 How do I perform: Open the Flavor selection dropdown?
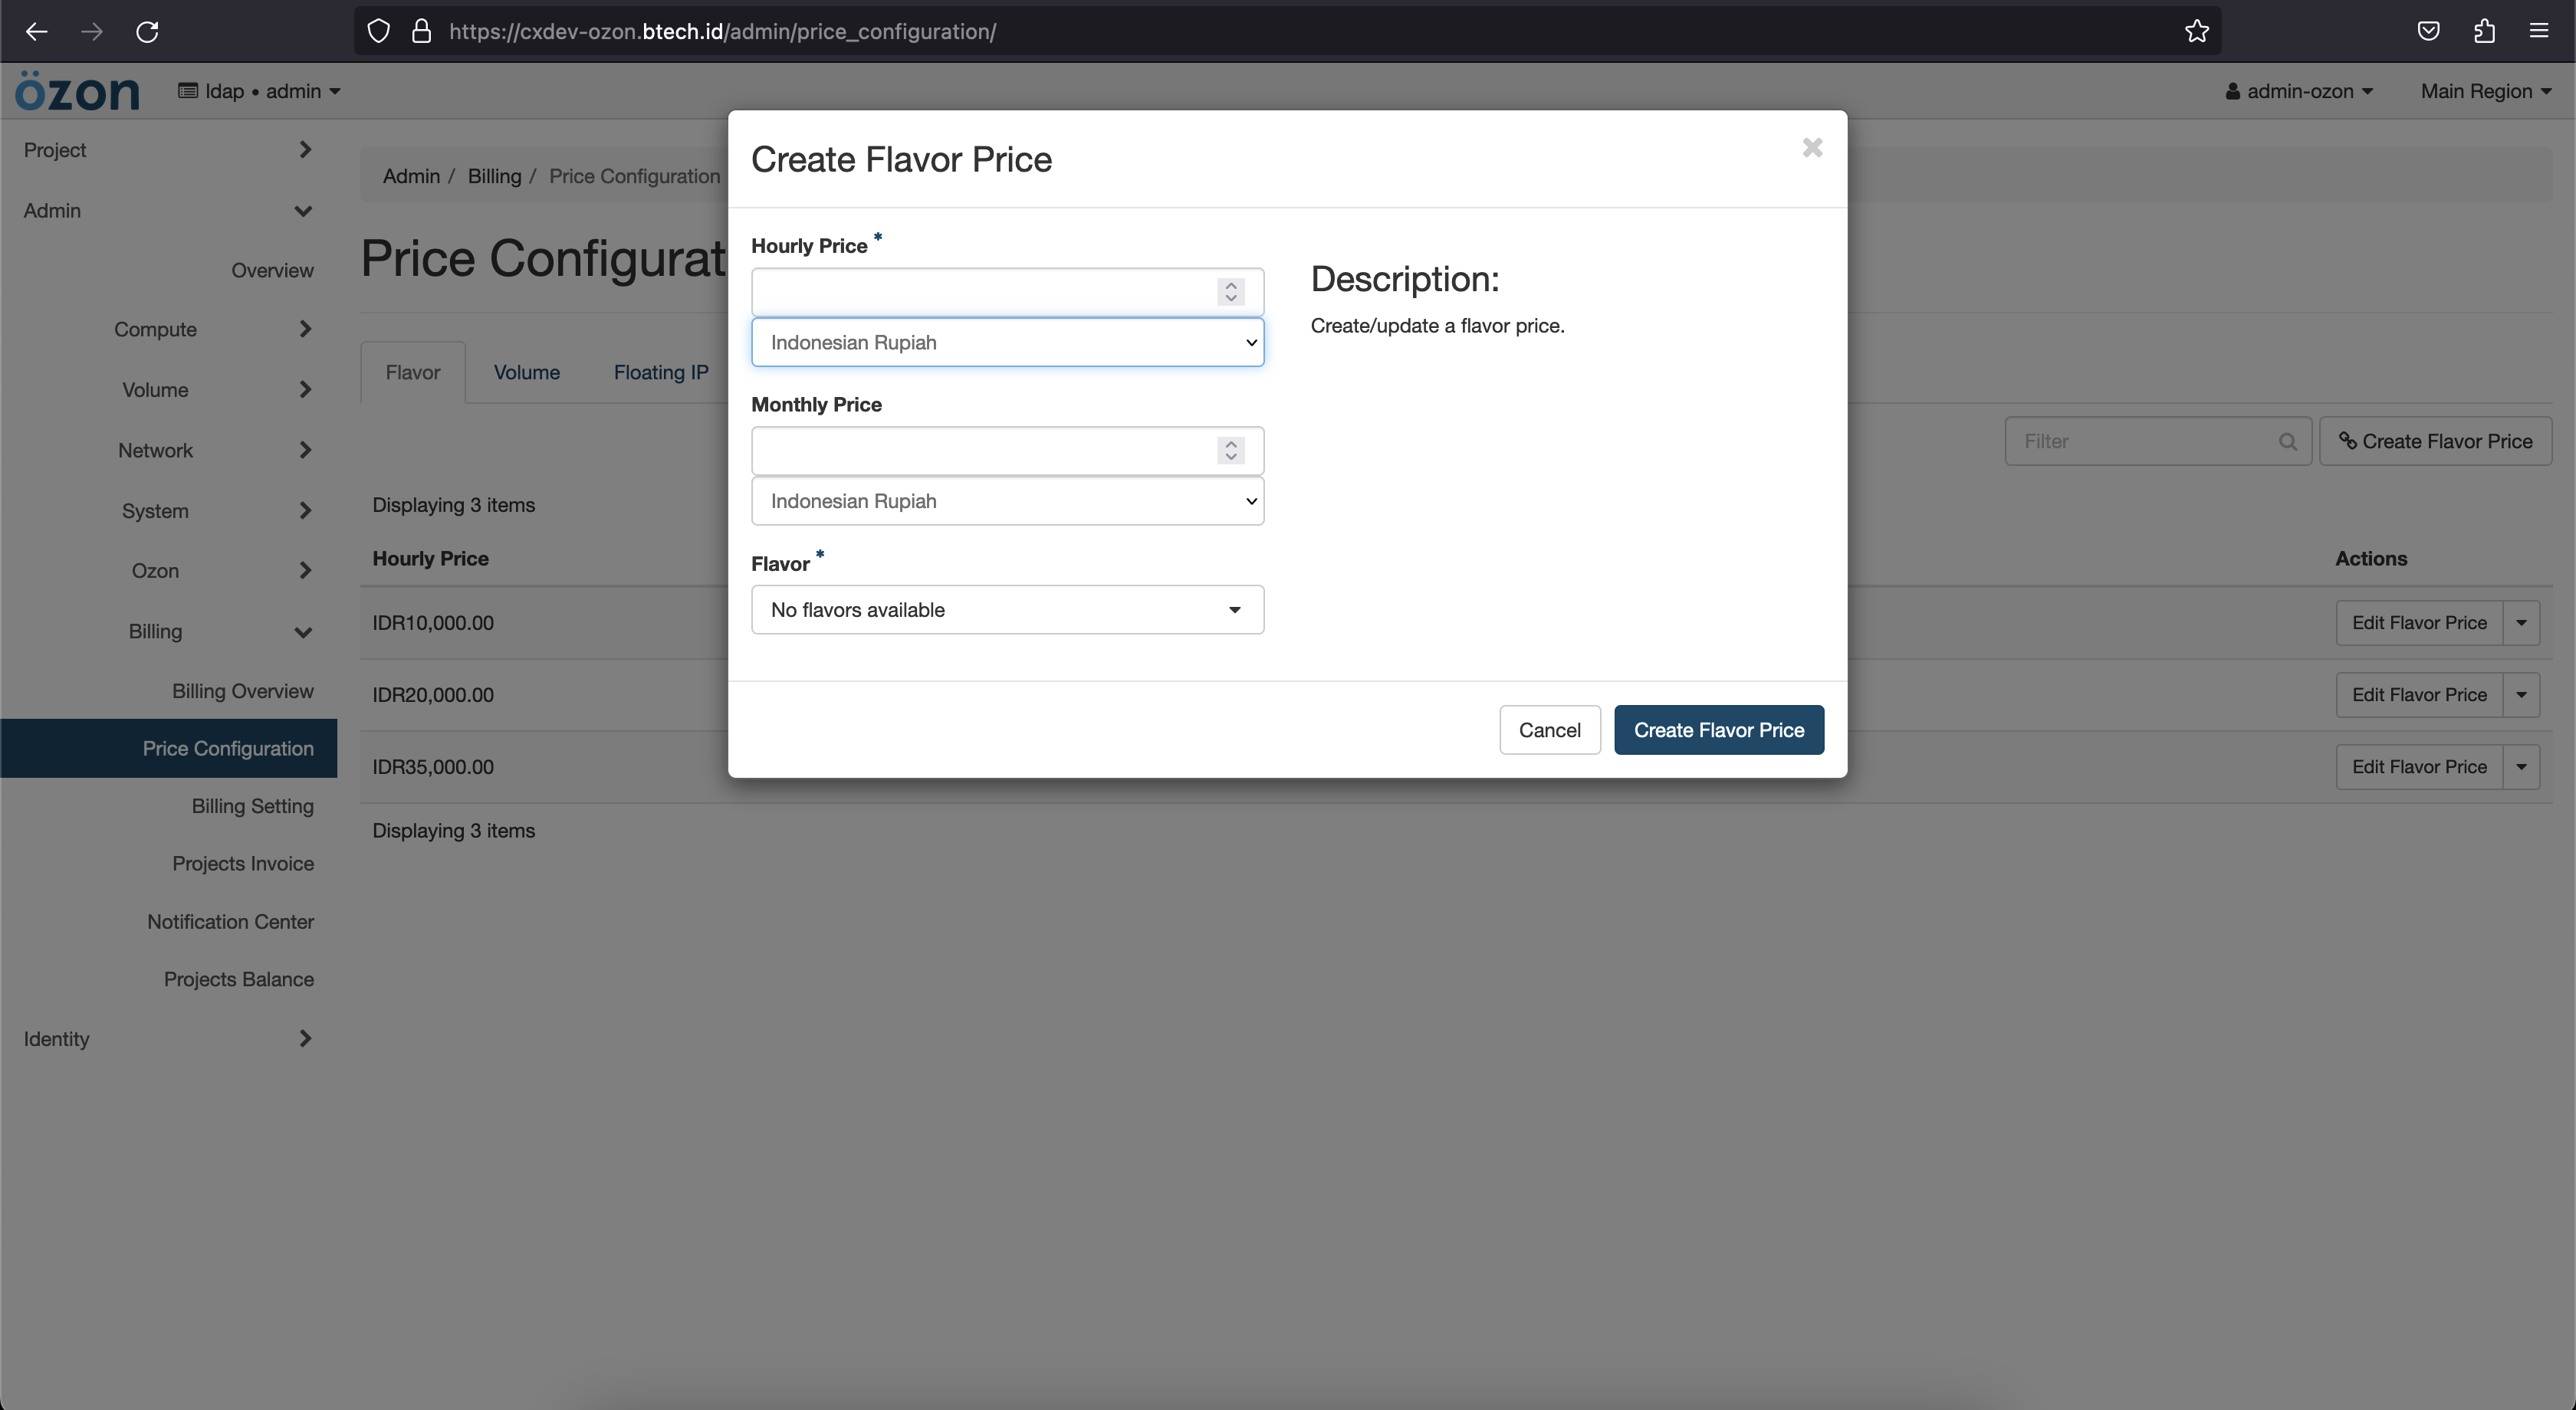(x=1007, y=609)
